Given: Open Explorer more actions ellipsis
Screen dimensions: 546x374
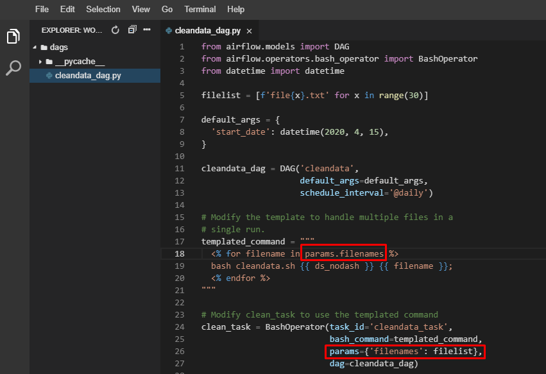Looking at the screenshot, I should 147,30.
